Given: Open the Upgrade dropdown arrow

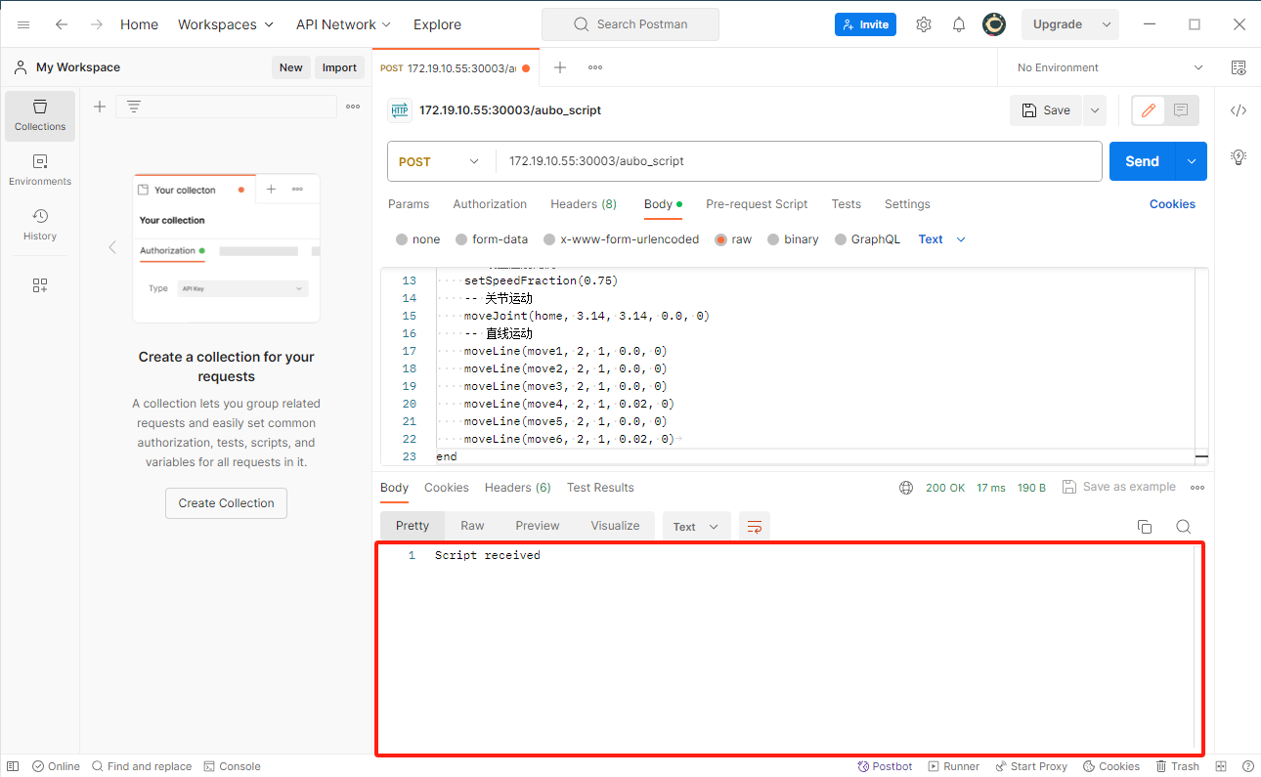Looking at the screenshot, I should pos(1107,24).
